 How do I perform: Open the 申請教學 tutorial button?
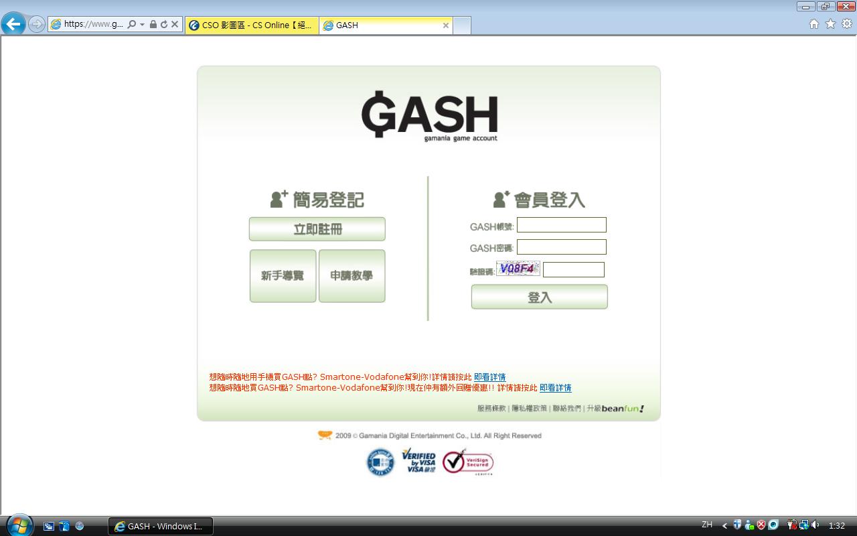click(x=352, y=276)
